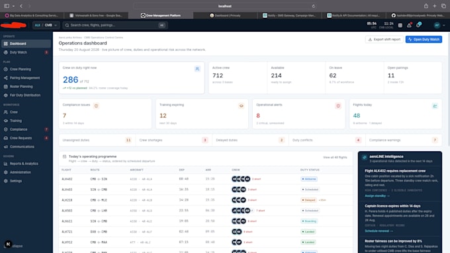Expand the user menu chevron

(444, 25)
